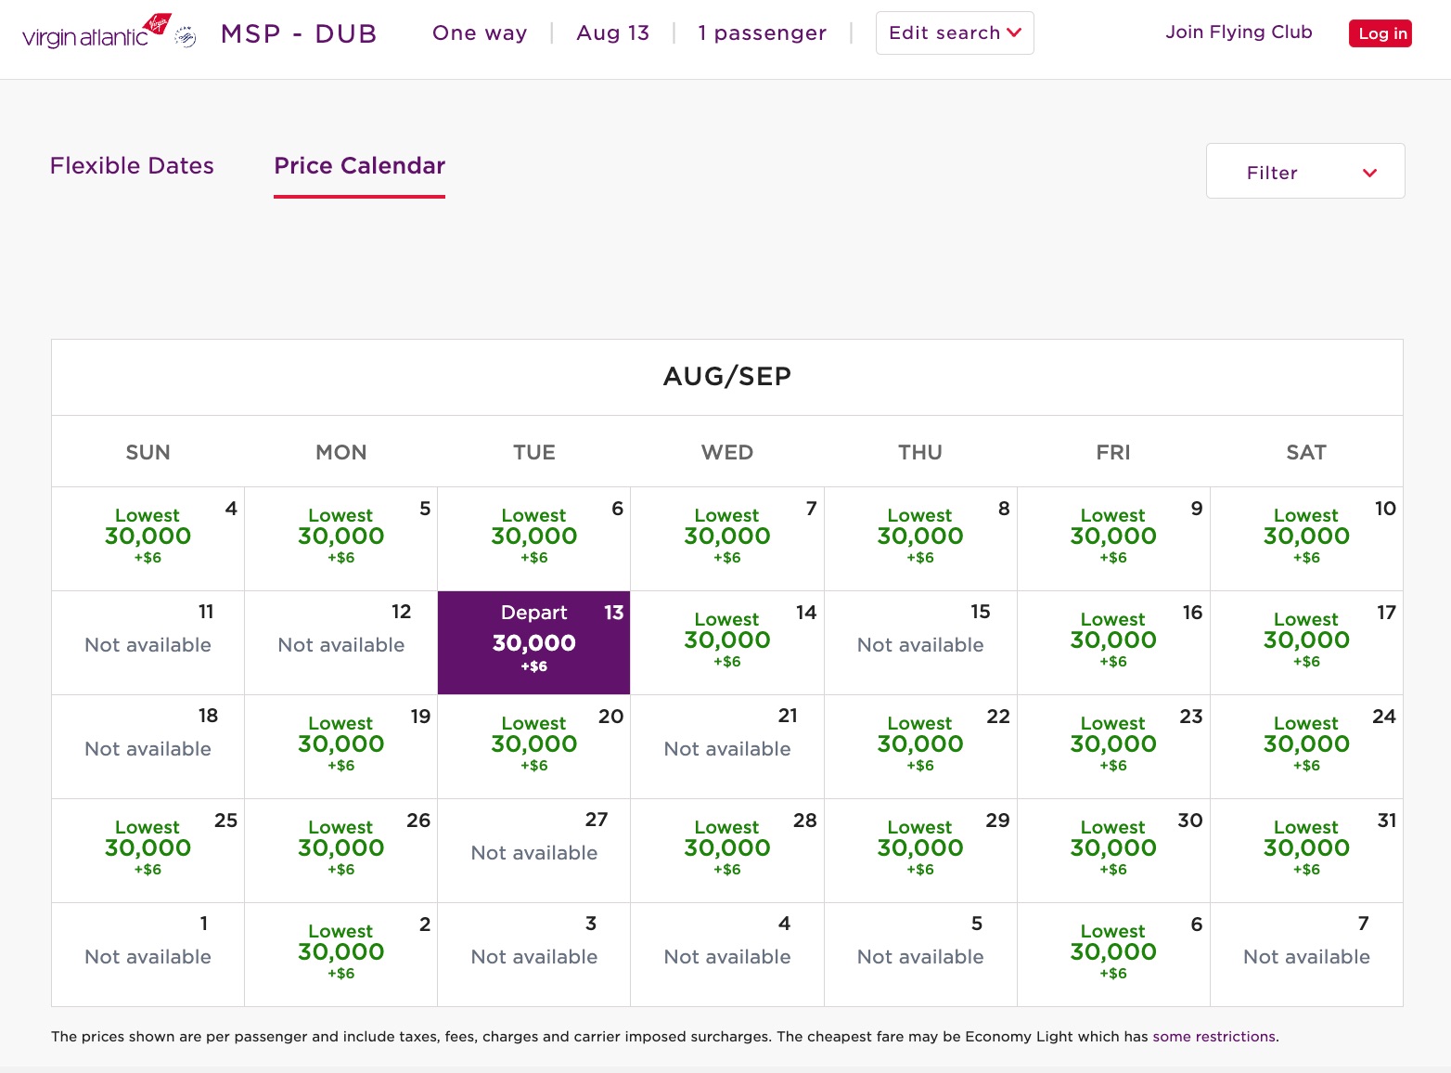Choose the August 22 lowest fare

point(919,744)
